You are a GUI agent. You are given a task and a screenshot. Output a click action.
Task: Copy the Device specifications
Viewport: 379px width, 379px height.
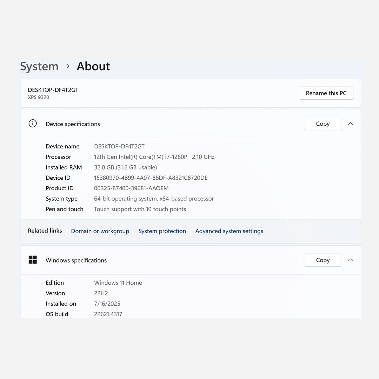click(x=323, y=124)
